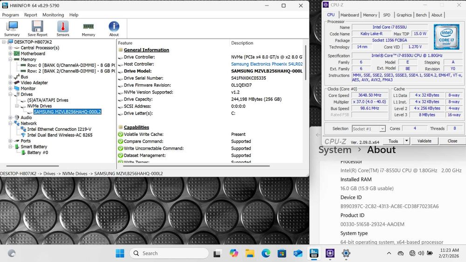Click the feature pane horizontal scrollbar

196,166
